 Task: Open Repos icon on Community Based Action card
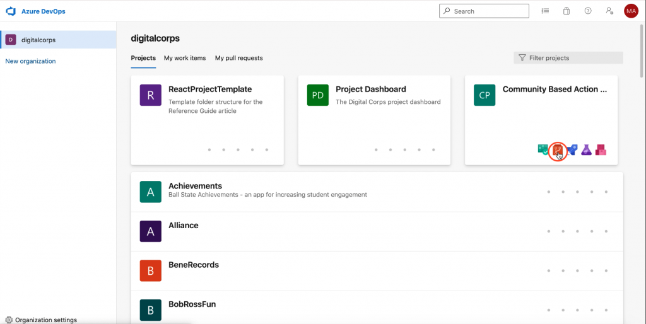pyautogui.click(x=558, y=149)
